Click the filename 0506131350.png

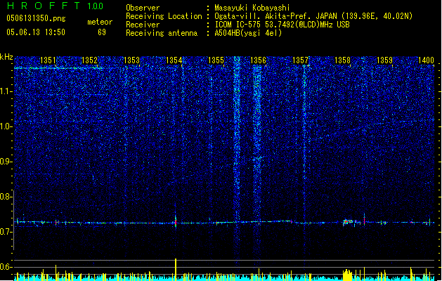click(36, 19)
